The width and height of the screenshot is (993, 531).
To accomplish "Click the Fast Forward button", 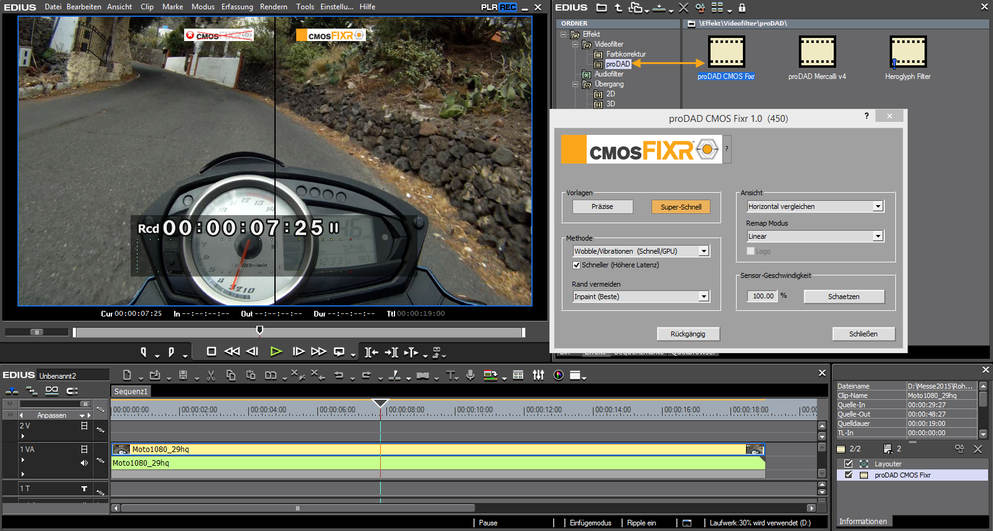I will point(319,352).
